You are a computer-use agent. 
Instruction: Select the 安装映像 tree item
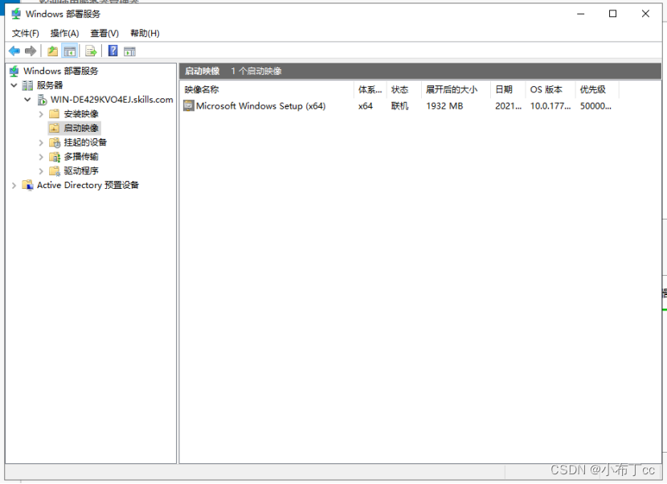coord(81,114)
